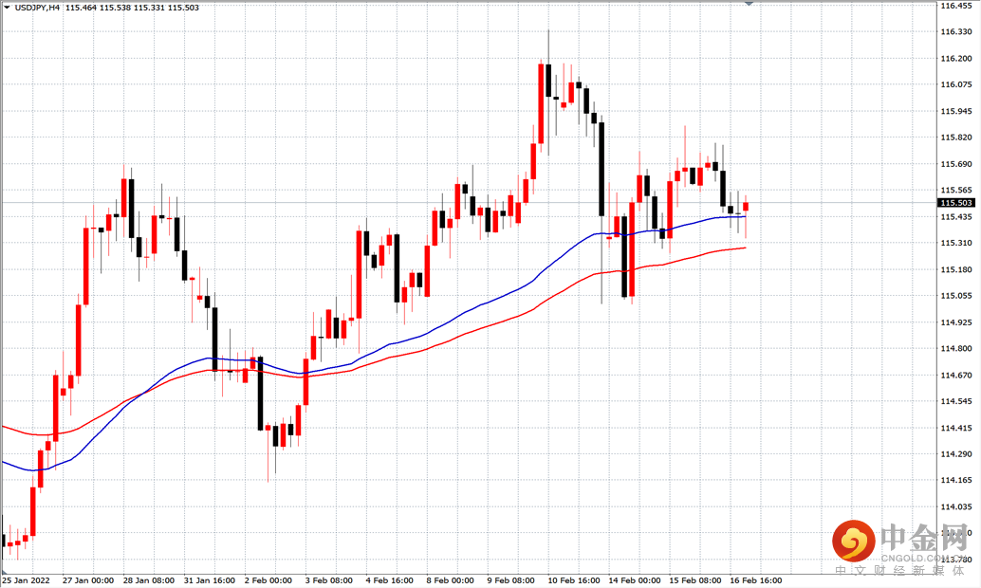Click the 115.055 price axis label
981x588 pixels.
pos(956,296)
